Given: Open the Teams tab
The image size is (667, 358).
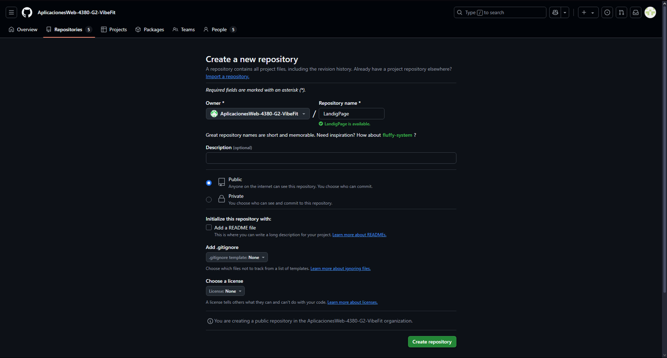Looking at the screenshot, I should [x=183, y=30].
